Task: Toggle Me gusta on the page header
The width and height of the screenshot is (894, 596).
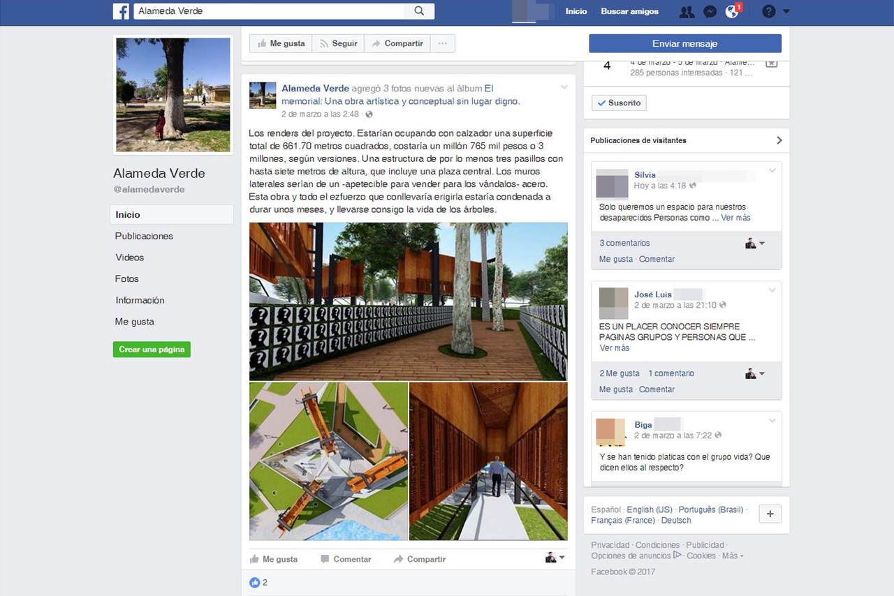Action: 281,43
